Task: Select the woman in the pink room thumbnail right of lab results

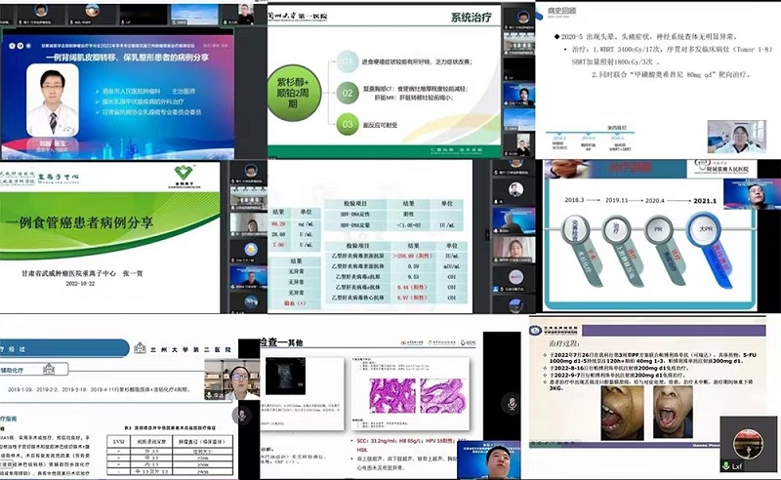Action: coord(514,249)
